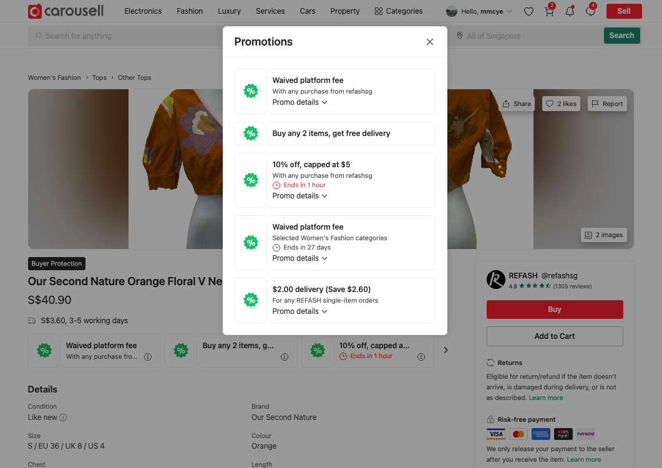Close the Promotions dialog
662x468 pixels.
click(x=430, y=42)
